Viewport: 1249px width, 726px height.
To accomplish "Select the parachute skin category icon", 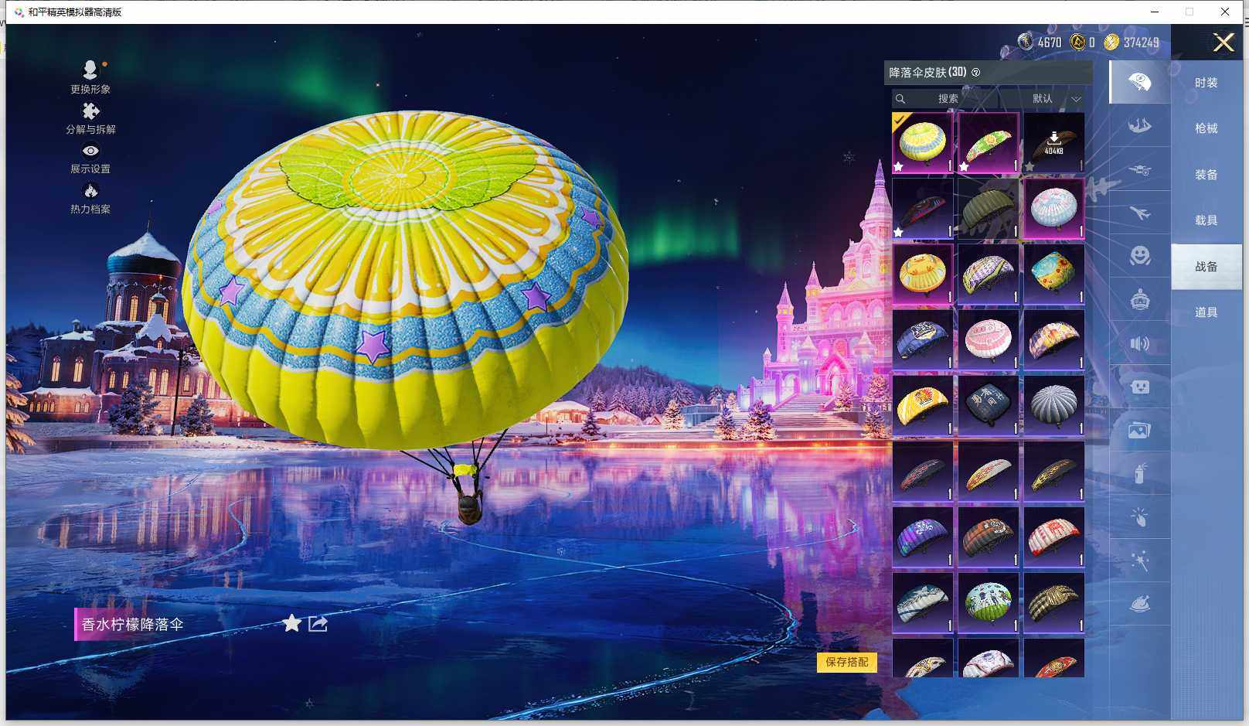I will point(1139,82).
